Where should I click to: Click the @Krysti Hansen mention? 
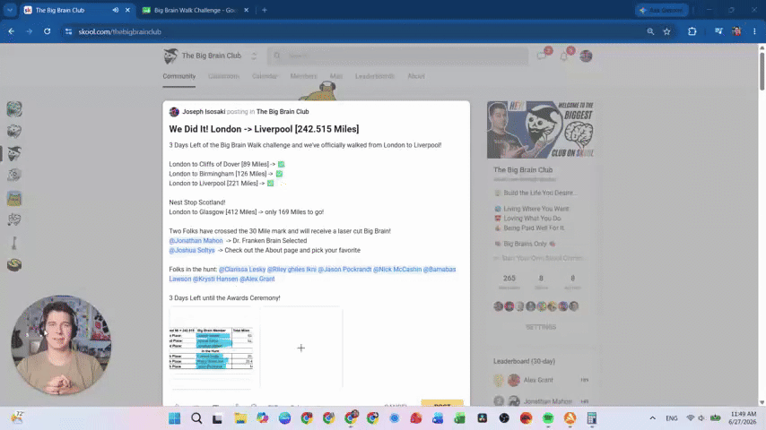(215, 279)
